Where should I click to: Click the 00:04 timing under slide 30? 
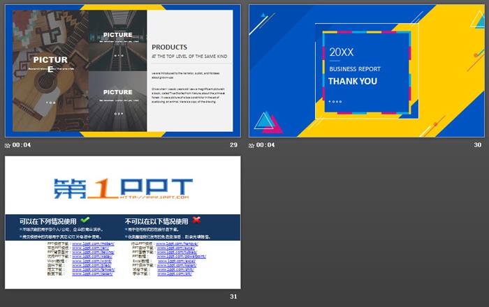coord(267,145)
